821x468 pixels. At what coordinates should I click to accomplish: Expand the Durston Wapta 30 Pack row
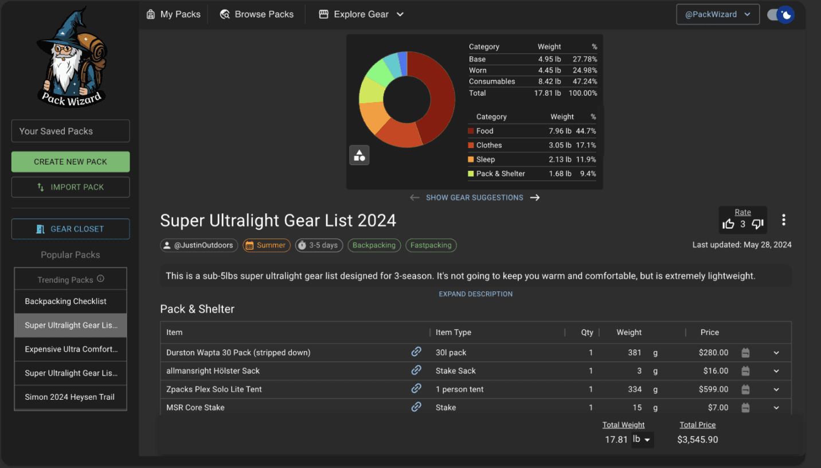[x=776, y=353]
